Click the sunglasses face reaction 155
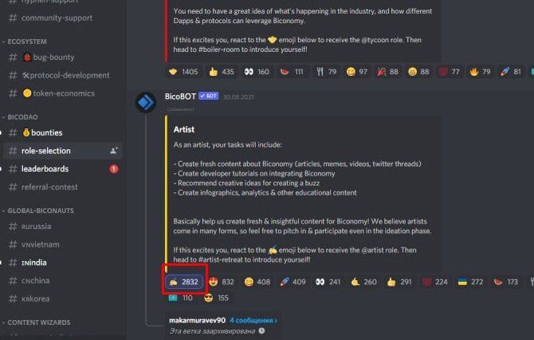Viewport: 534px width, 340px height. tap(216, 298)
